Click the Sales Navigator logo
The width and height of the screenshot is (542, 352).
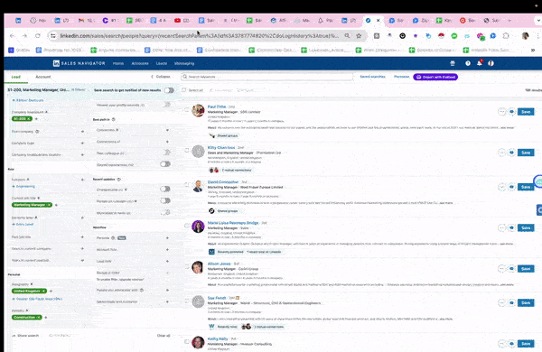pos(79,63)
